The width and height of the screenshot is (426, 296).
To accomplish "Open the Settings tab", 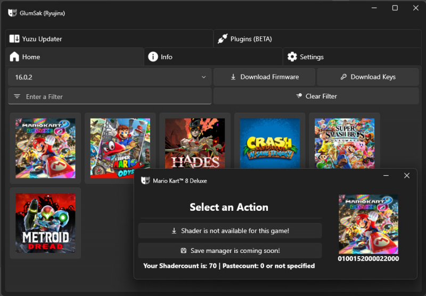I will [x=353, y=57].
